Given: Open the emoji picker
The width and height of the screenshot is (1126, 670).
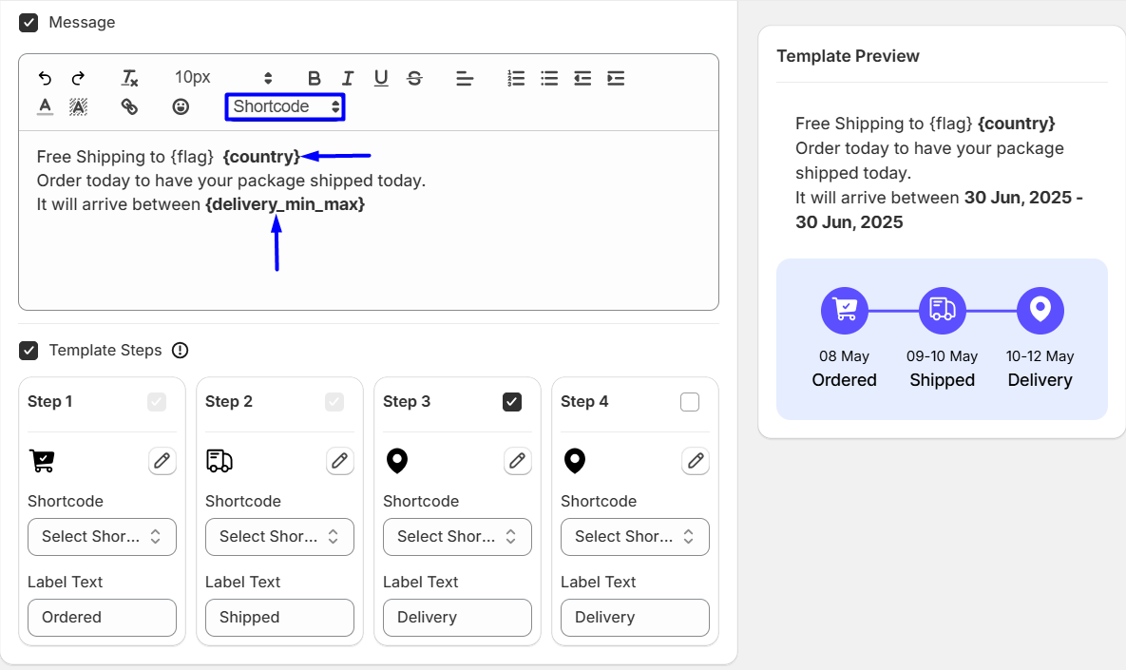Looking at the screenshot, I should pos(181,106).
